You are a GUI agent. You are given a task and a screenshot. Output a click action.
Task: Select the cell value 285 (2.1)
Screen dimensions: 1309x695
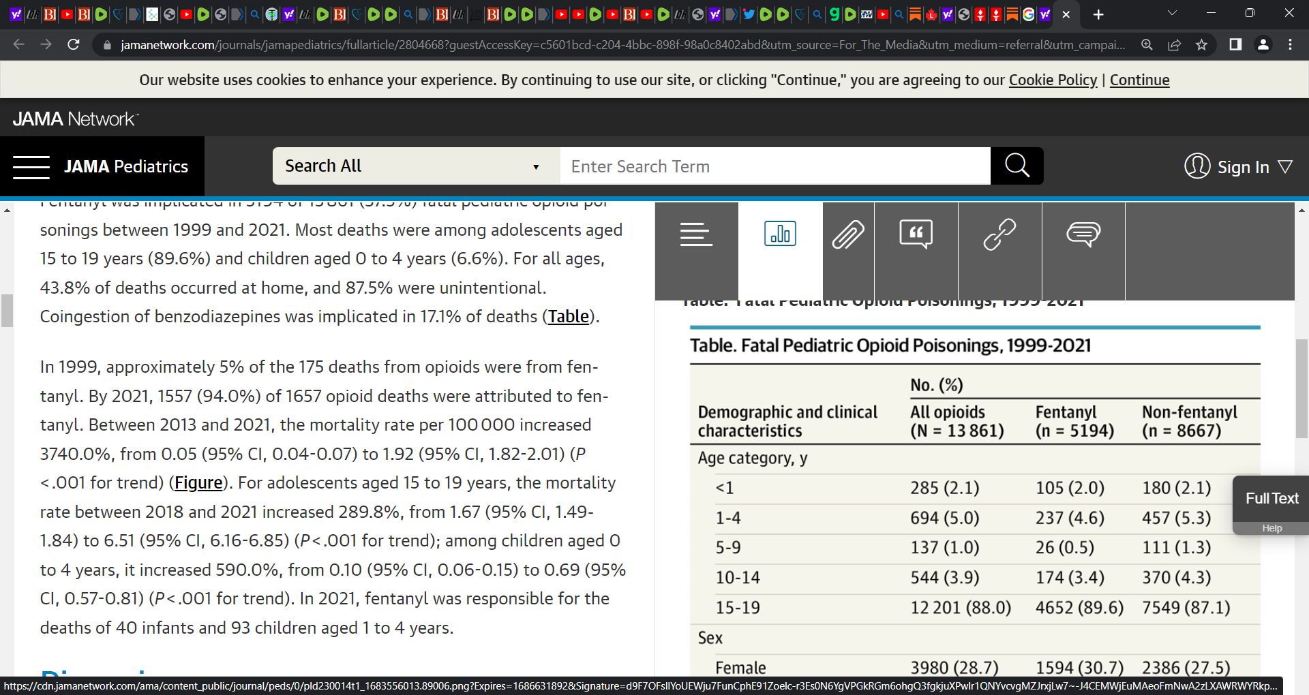point(944,488)
